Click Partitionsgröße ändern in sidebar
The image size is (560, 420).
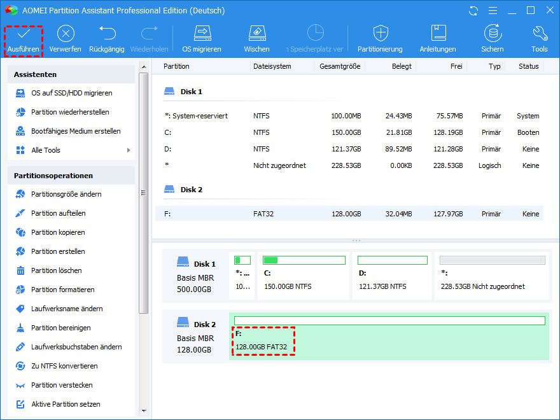pyautogui.click(x=66, y=194)
